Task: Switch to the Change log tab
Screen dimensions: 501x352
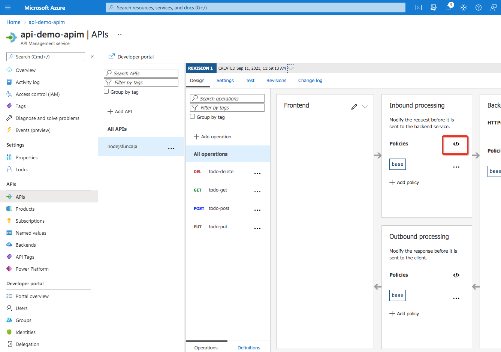Action: point(310,80)
